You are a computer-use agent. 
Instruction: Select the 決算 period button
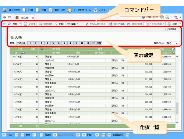point(99,43)
